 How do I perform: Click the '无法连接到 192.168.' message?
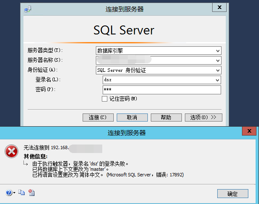[46, 147]
